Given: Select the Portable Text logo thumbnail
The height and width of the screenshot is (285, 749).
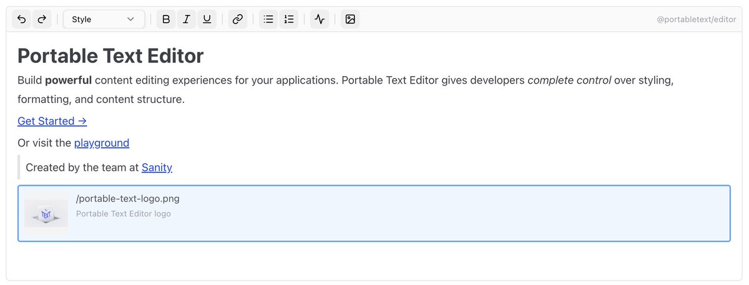Looking at the screenshot, I should click(46, 213).
